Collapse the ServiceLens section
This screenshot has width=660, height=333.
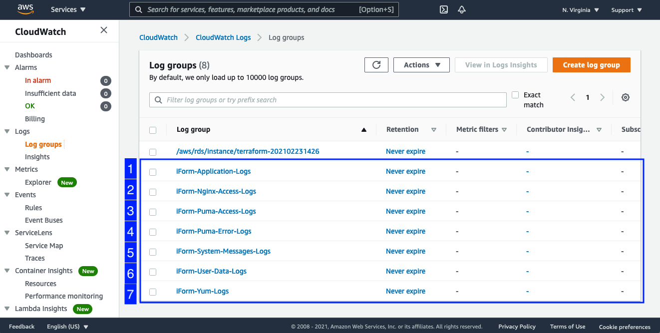pyautogui.click(x=7, y=233)
